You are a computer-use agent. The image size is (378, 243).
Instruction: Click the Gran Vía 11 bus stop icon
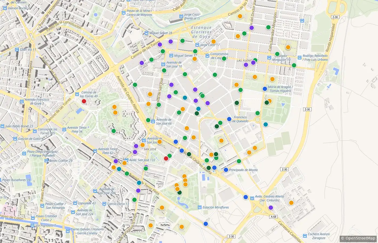(17, 50)
